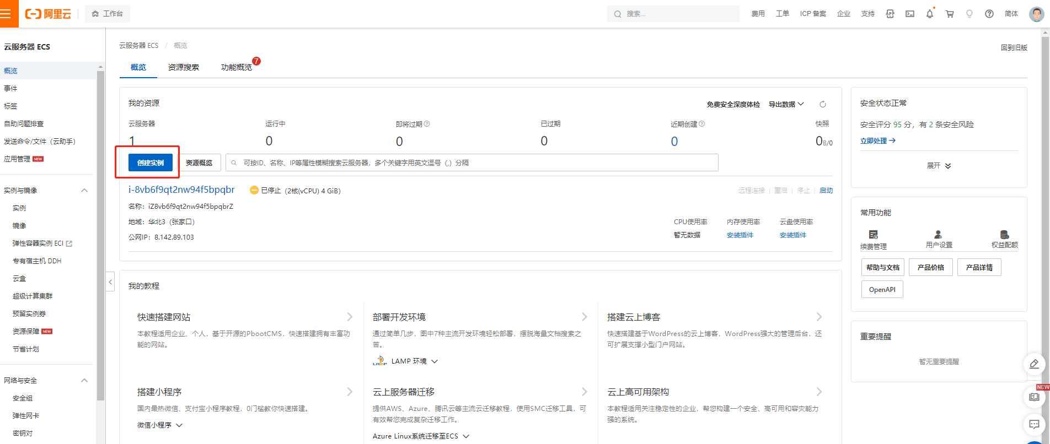Screen dimensions: 1050x444
Task: Open ICP 备案 top menu
Action: (x=813, y=14)
